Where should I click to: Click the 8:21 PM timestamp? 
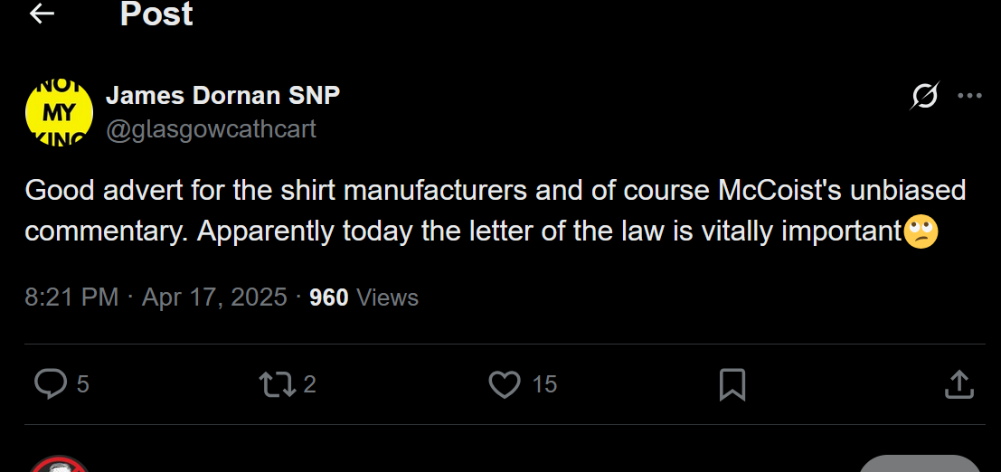71,297
